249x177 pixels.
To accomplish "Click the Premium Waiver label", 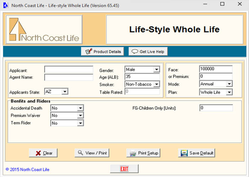I will (x=26, y=116).
